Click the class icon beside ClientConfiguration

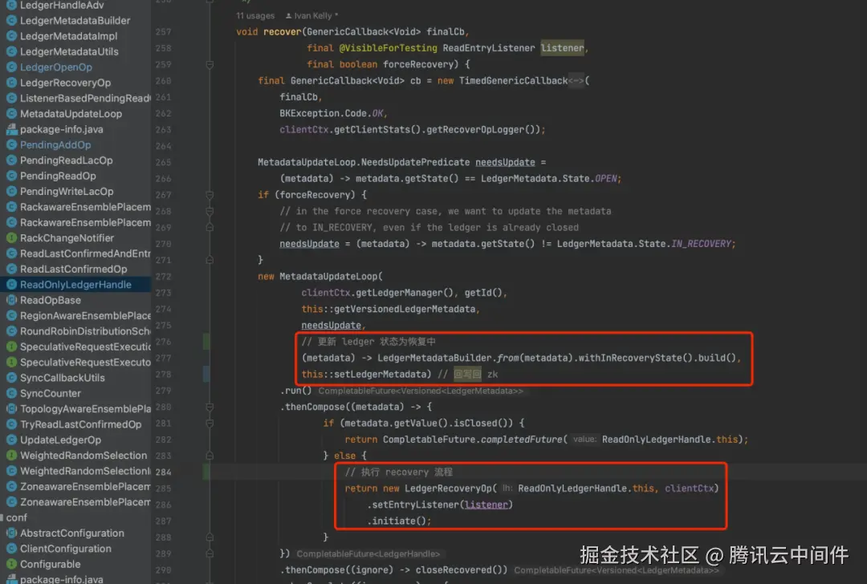(11, 548)
